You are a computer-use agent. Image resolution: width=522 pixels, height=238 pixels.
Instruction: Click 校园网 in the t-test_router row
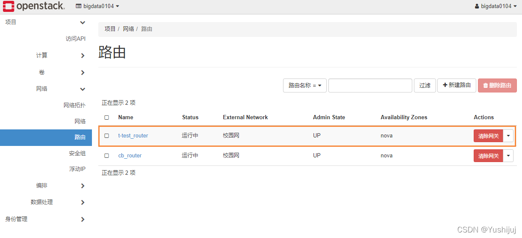[231, 136]
